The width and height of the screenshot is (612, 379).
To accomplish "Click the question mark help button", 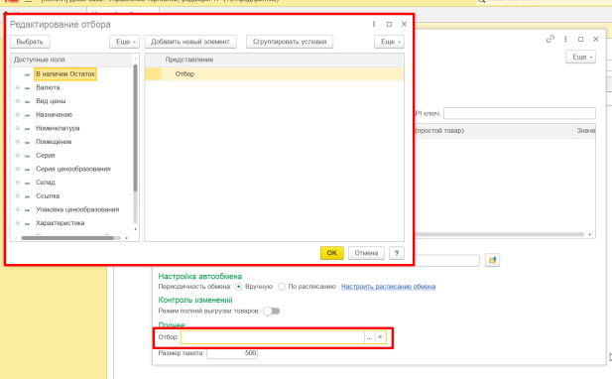I will click(x=396, y=253).
